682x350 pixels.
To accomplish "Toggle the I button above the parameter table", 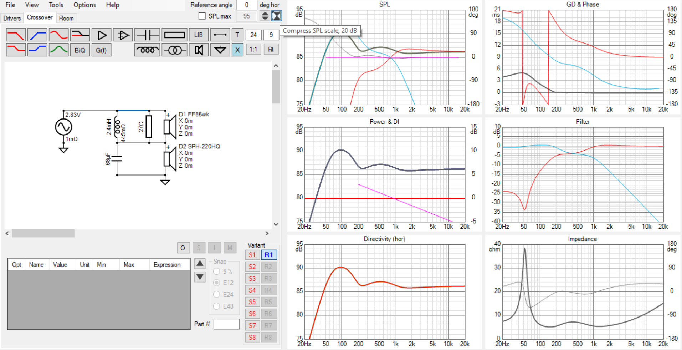I will 214,248.
